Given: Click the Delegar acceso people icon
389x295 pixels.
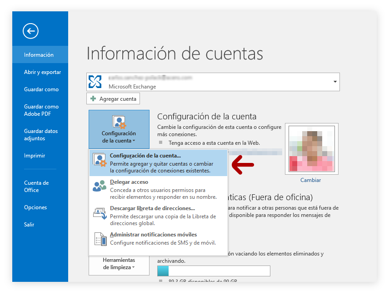Looking at the screenshot, I should (100, 186).
